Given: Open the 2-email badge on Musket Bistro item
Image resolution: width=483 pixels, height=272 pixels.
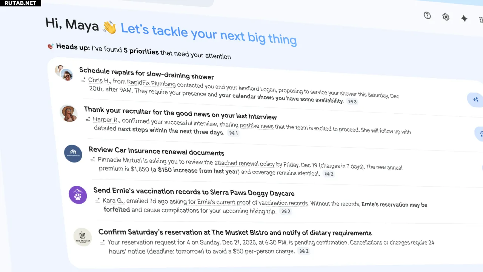Looking at the screenshot, I should click(x=304, y=251).
